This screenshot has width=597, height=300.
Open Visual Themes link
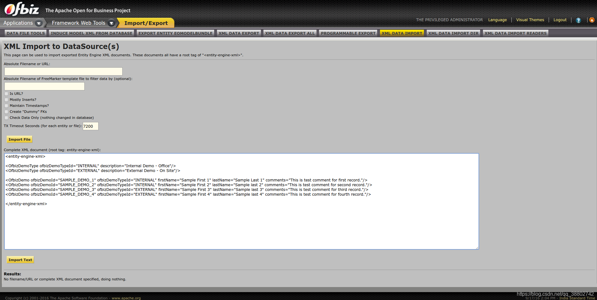(x=530, y=20)
